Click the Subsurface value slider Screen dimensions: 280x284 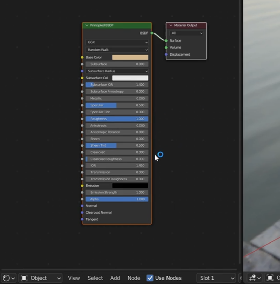click(117, 64)
